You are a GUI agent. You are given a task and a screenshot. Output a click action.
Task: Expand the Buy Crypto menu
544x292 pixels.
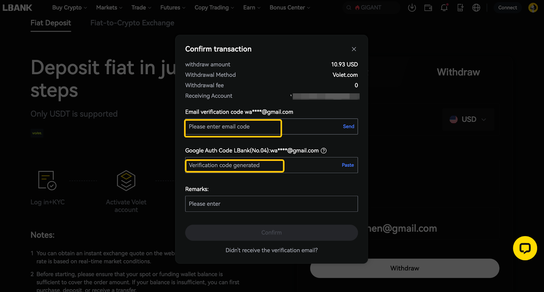(x=70, y=7)
